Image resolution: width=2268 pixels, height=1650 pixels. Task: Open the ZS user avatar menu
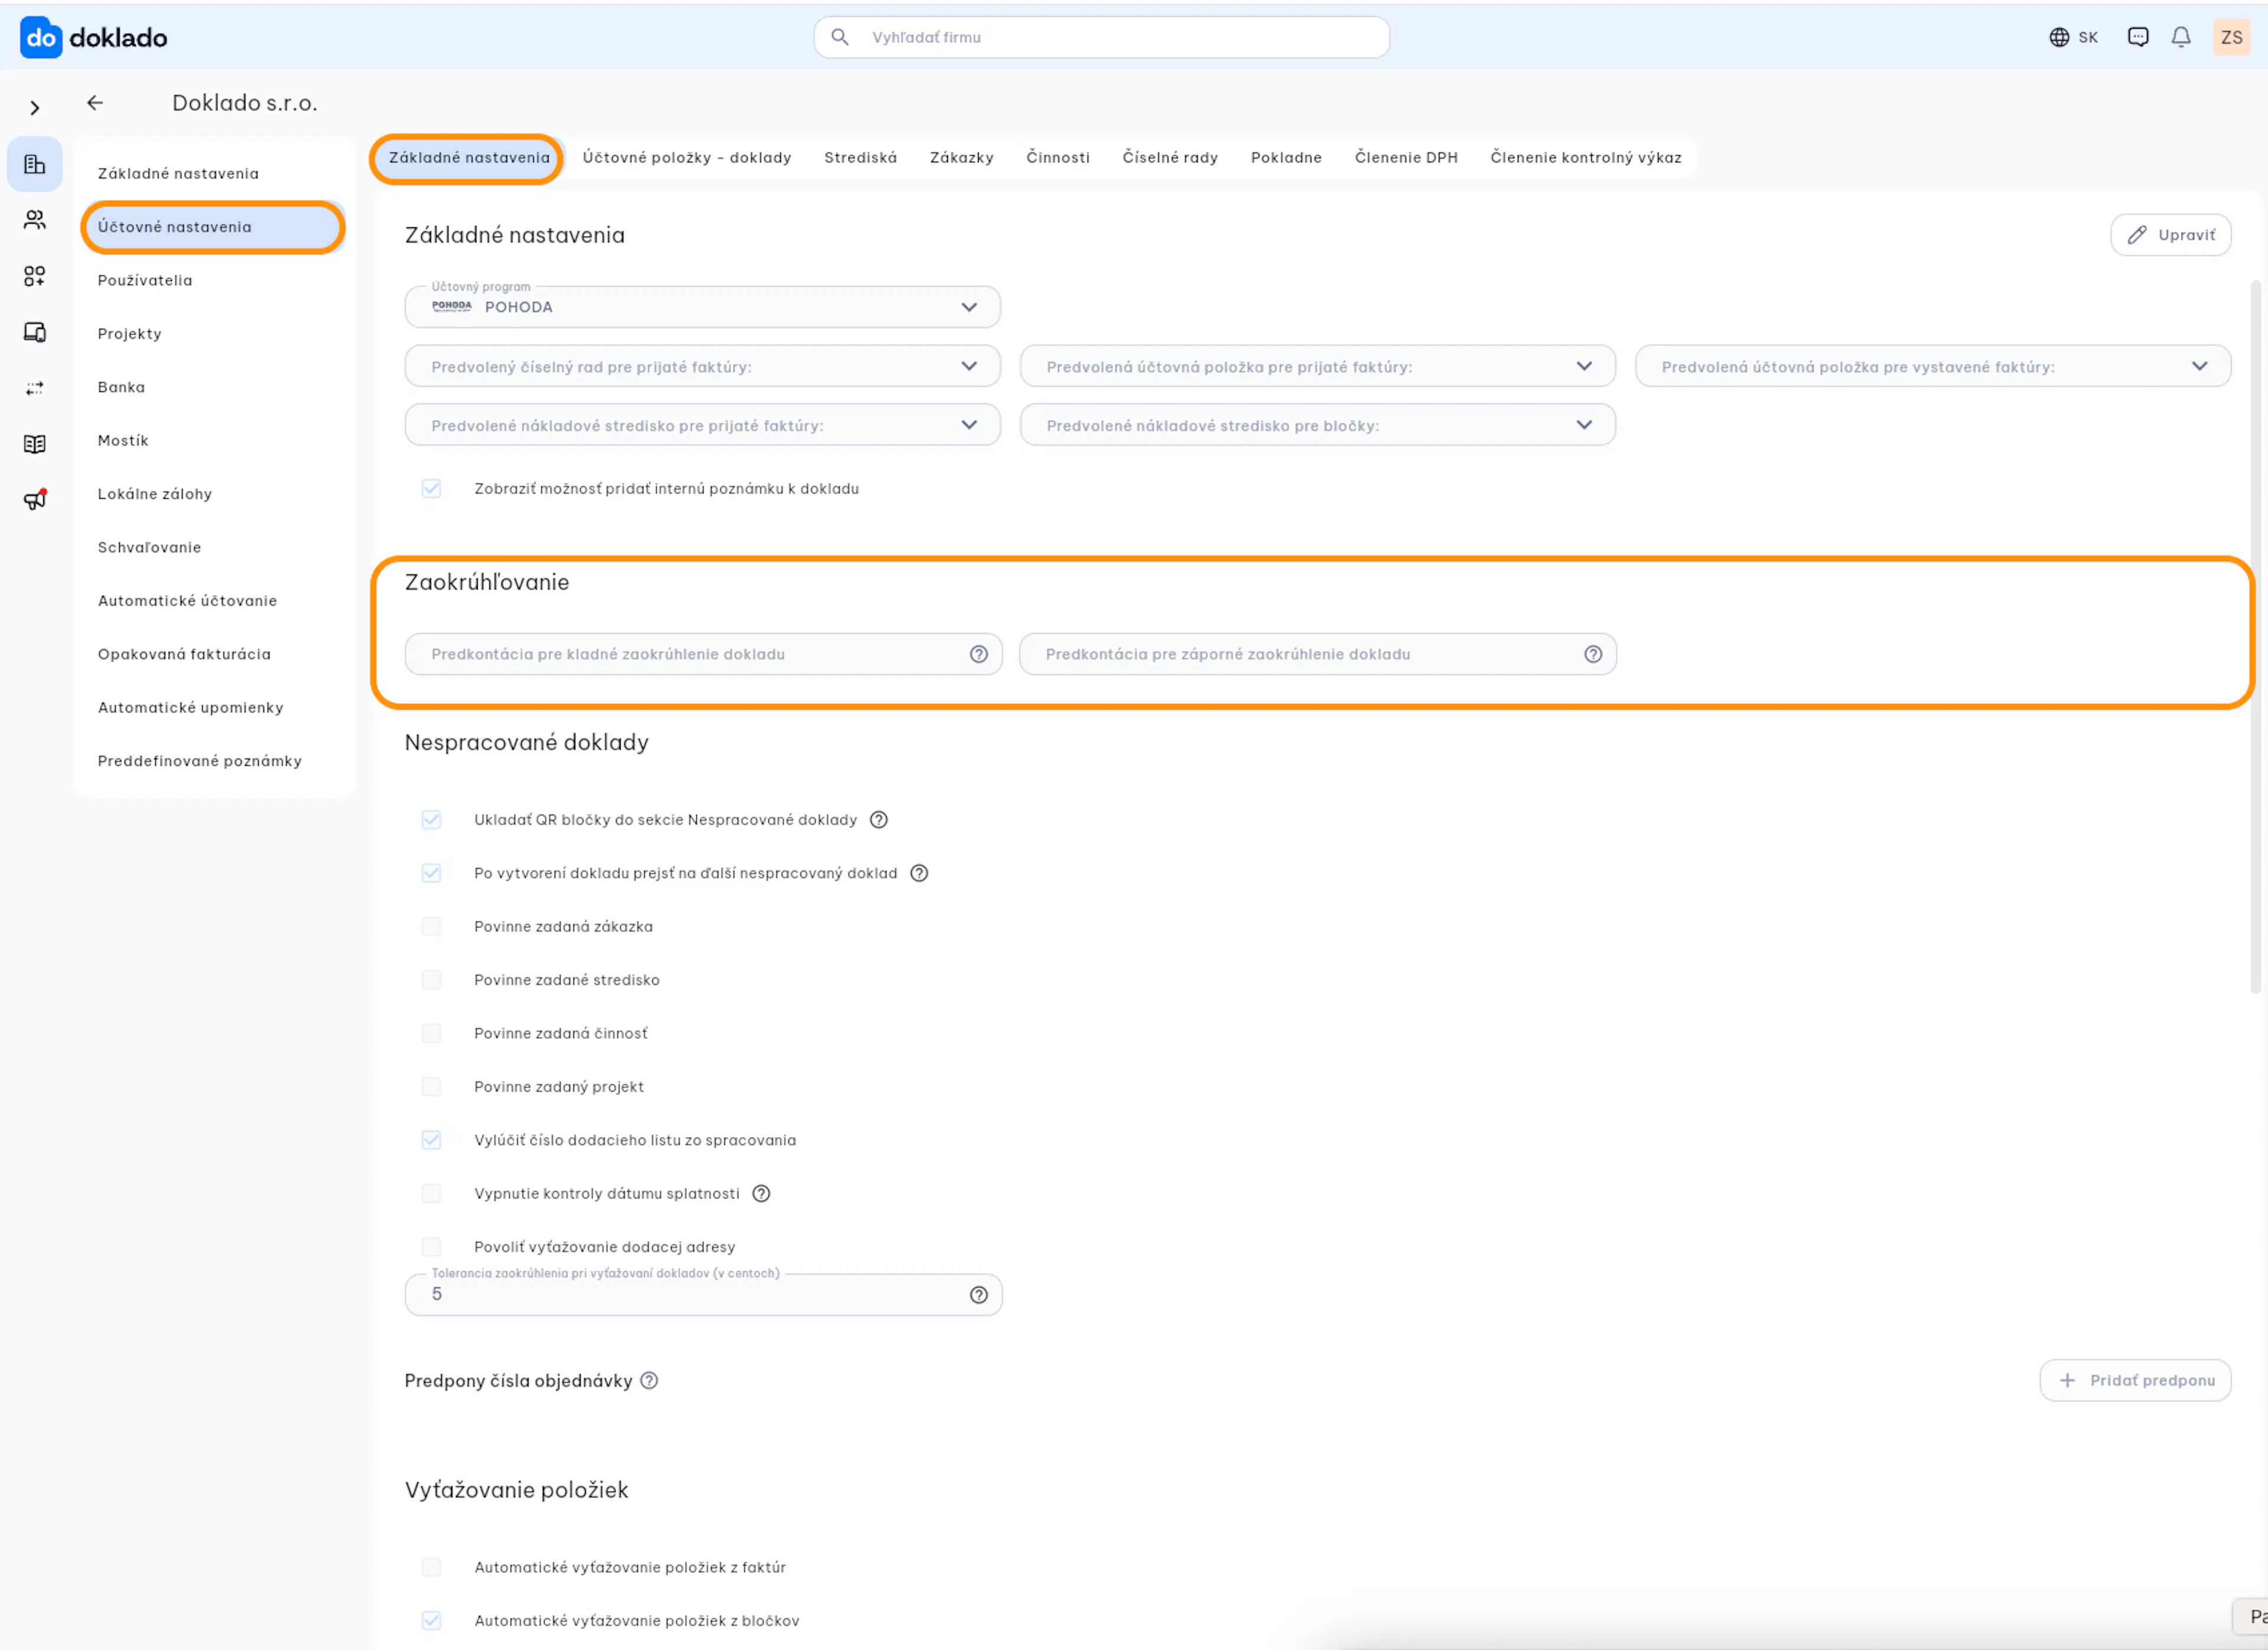[2232, 37]
